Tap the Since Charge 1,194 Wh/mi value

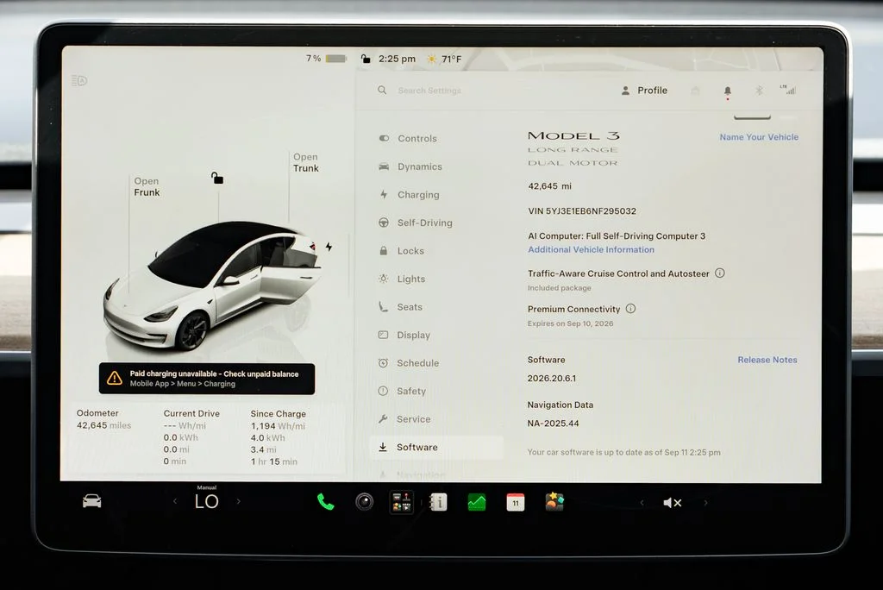(x=279, y=426)
